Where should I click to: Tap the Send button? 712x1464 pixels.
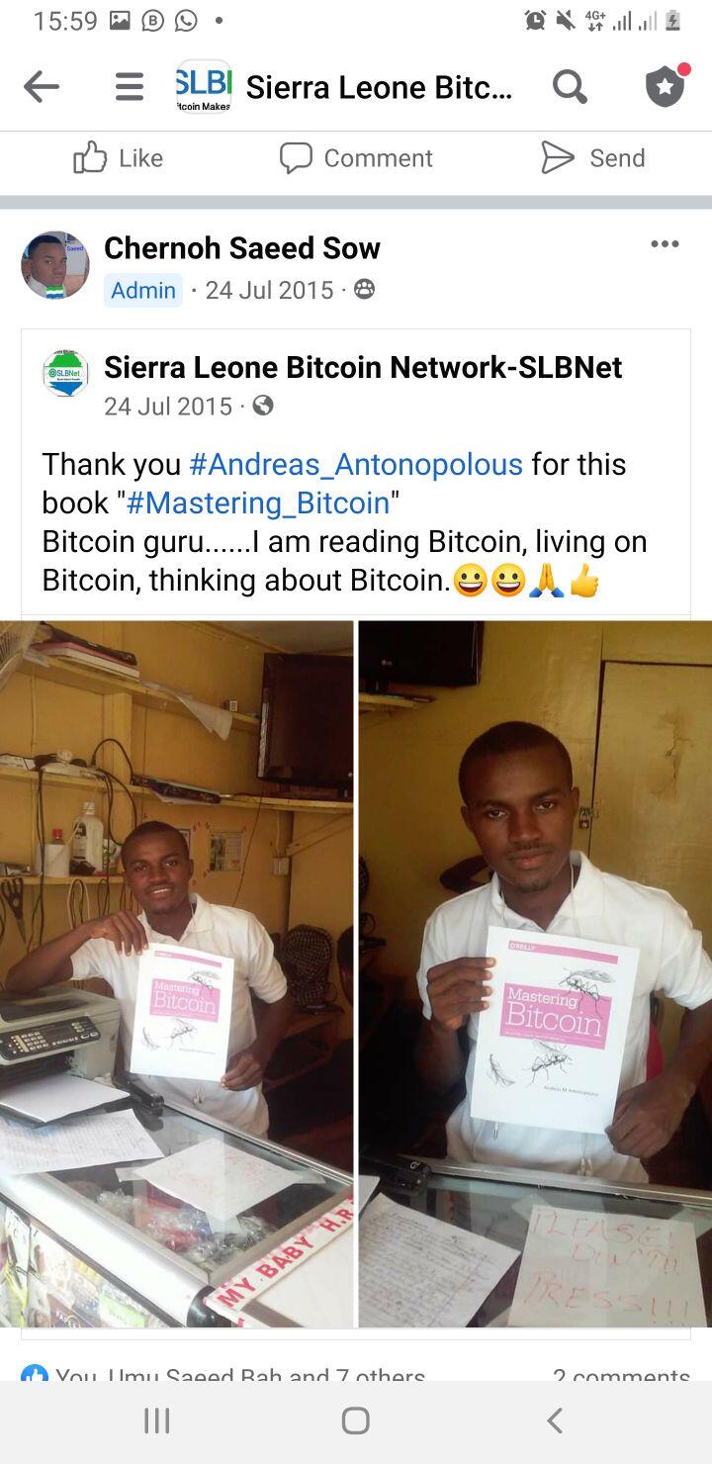[x=592, y=157]
